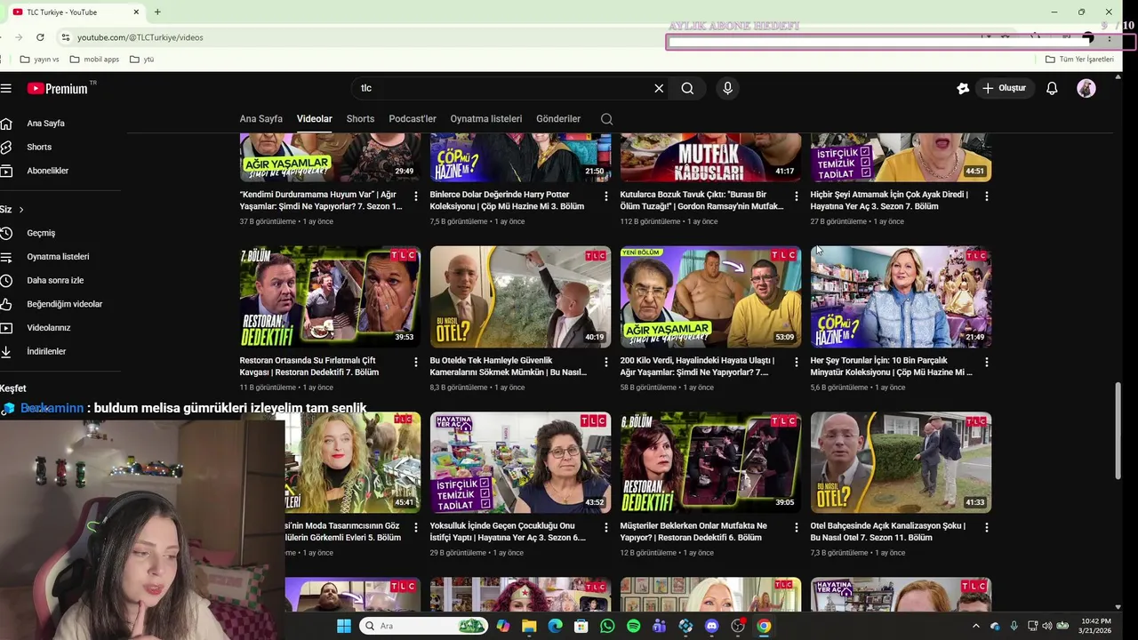Open menu for 'Her Şey Torunlar İçin' video
The width and height of the screenshot is (1138, 640).
point(986,362)
